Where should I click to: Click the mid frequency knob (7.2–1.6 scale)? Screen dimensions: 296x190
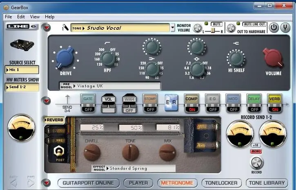coord(197,69)
